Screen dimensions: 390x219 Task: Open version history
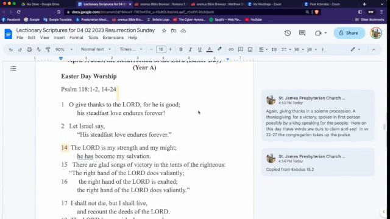(288, 33)
